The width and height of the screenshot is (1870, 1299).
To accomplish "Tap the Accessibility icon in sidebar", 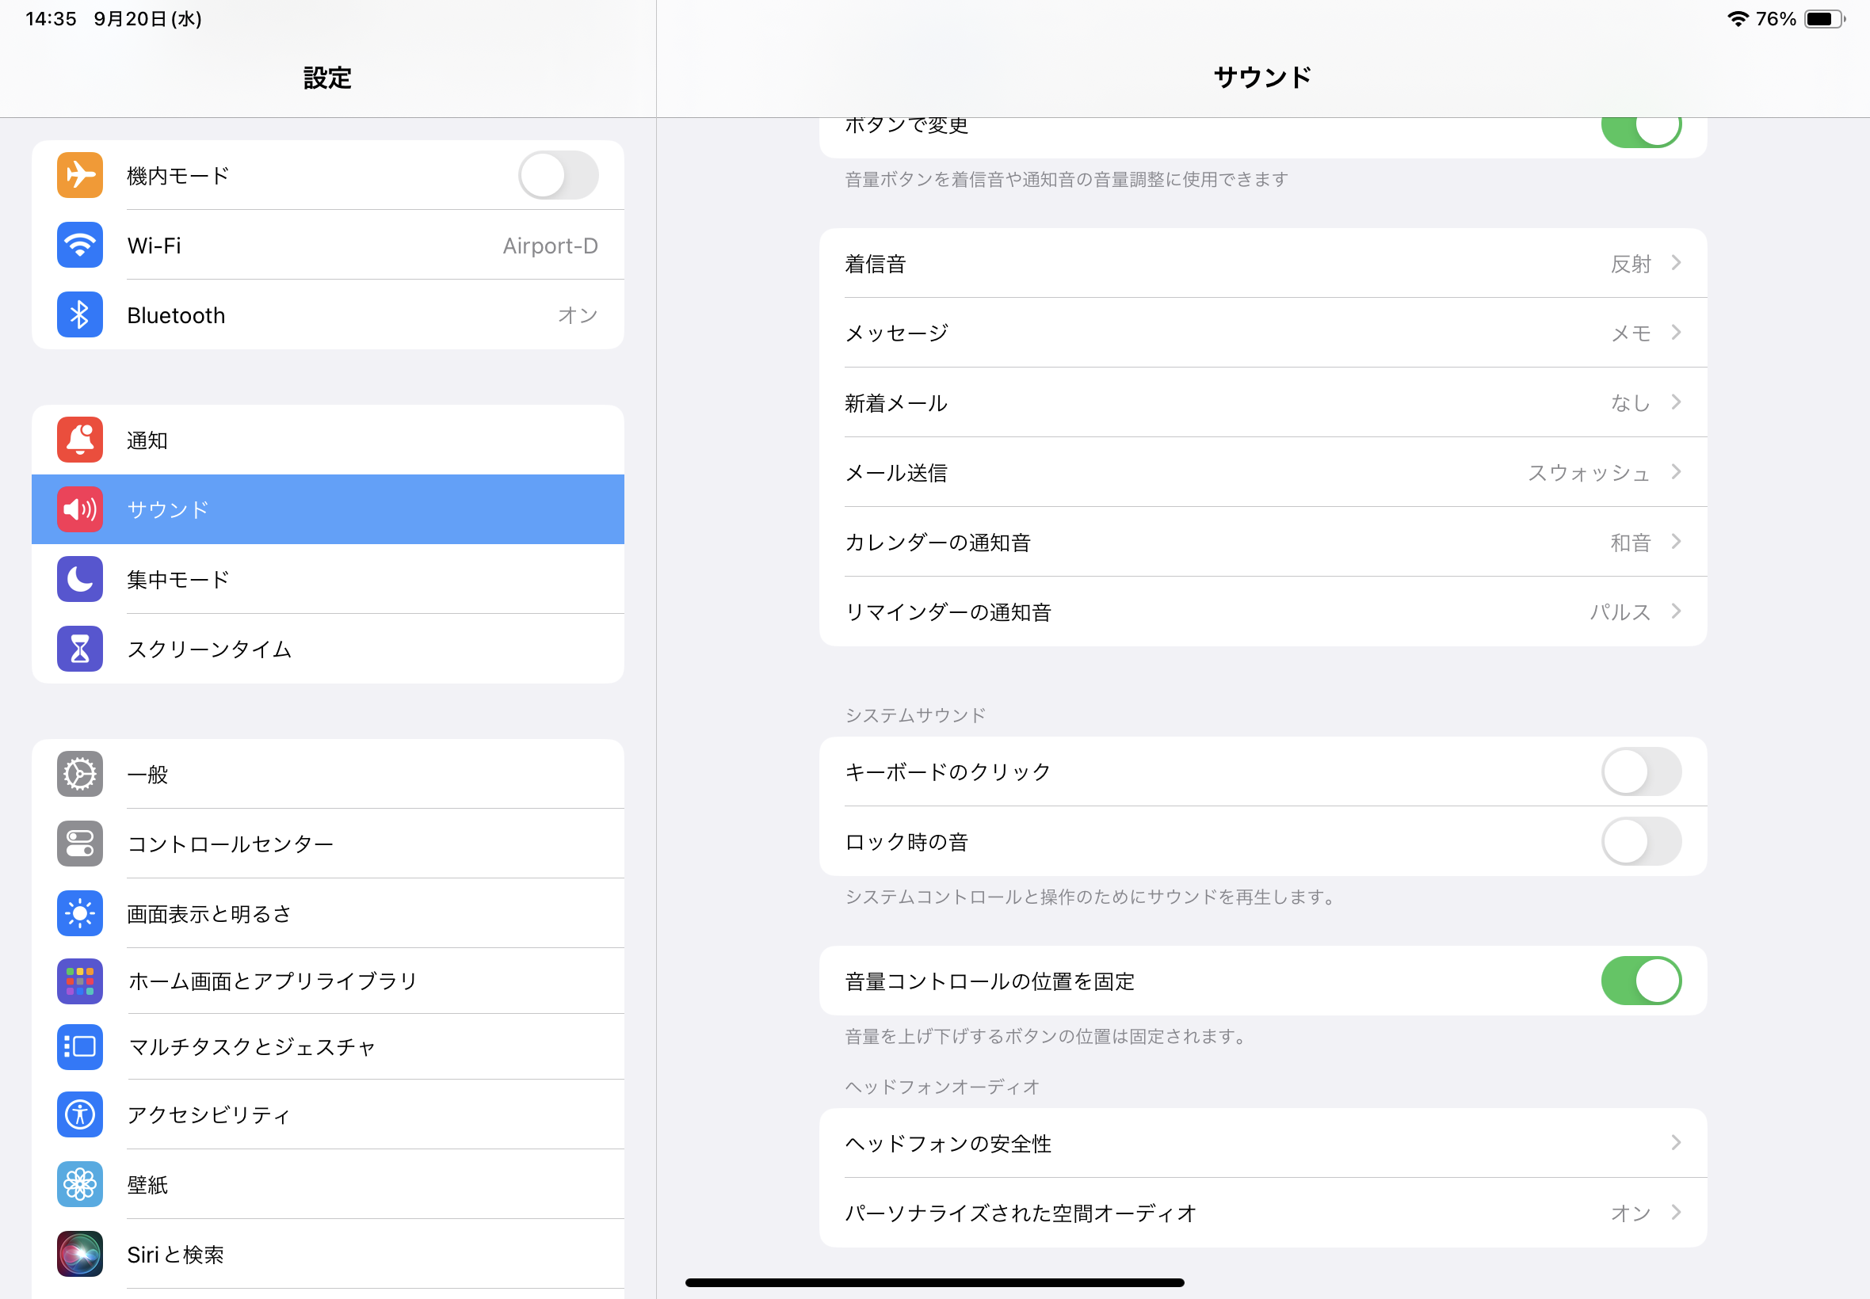I will (80, 1114).
